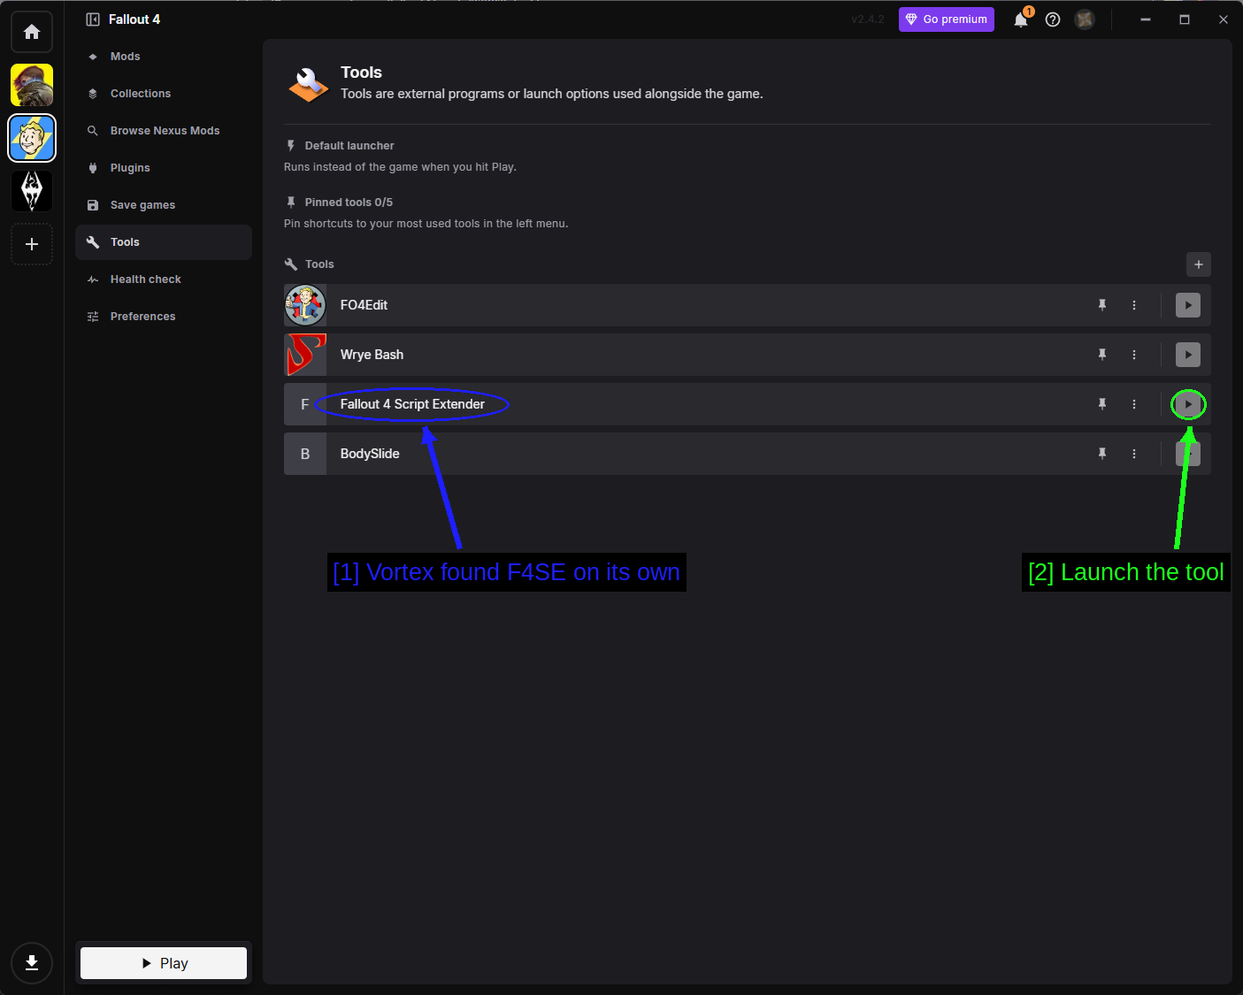Click the Wrye Bash tool icon
The width and height of the screenshot is (1243, 995).
(305, 355)
